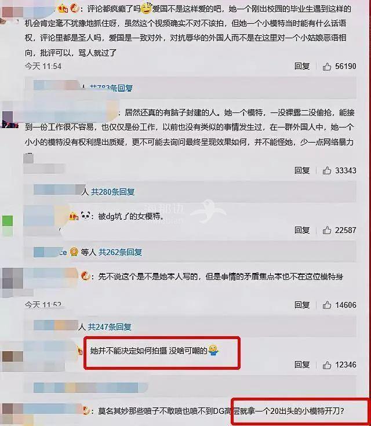Click the thinking emoji in first comment
This screenshot has width=371, height=426.
[x=146, y=8]
